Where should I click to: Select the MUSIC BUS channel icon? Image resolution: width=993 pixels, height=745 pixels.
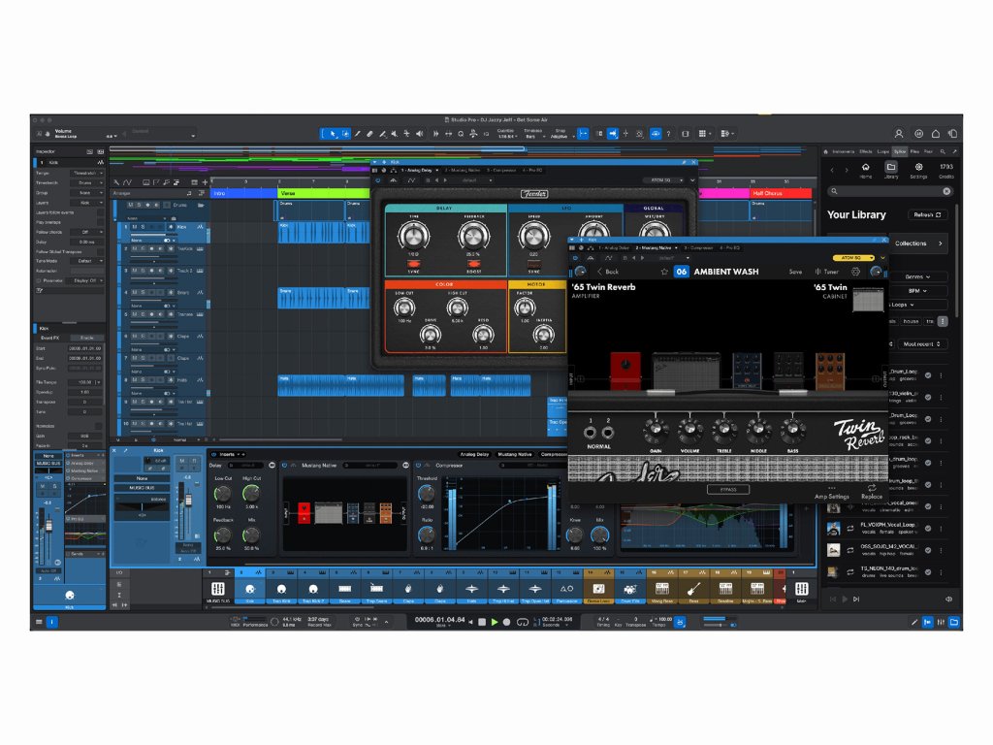(217, 589)
